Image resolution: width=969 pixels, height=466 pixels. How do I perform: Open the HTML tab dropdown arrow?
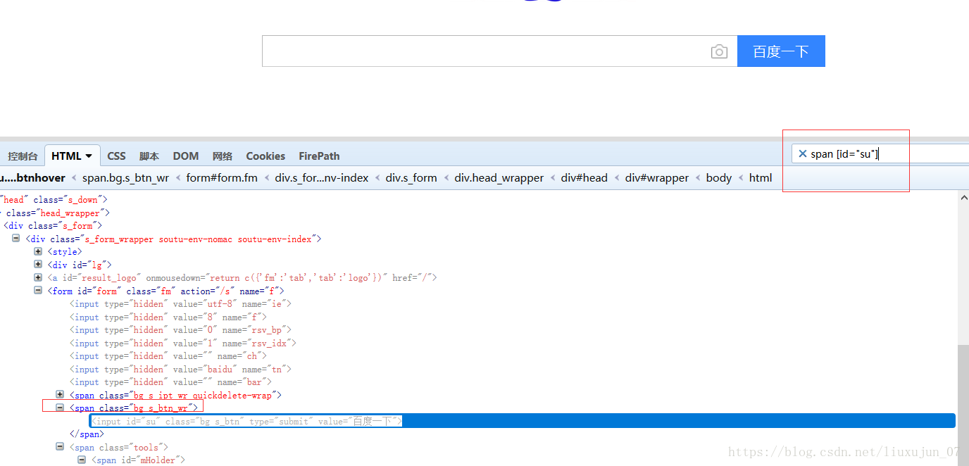click(x=89, y=156)
